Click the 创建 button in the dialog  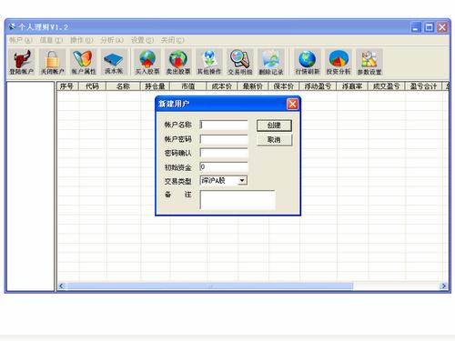274,125
